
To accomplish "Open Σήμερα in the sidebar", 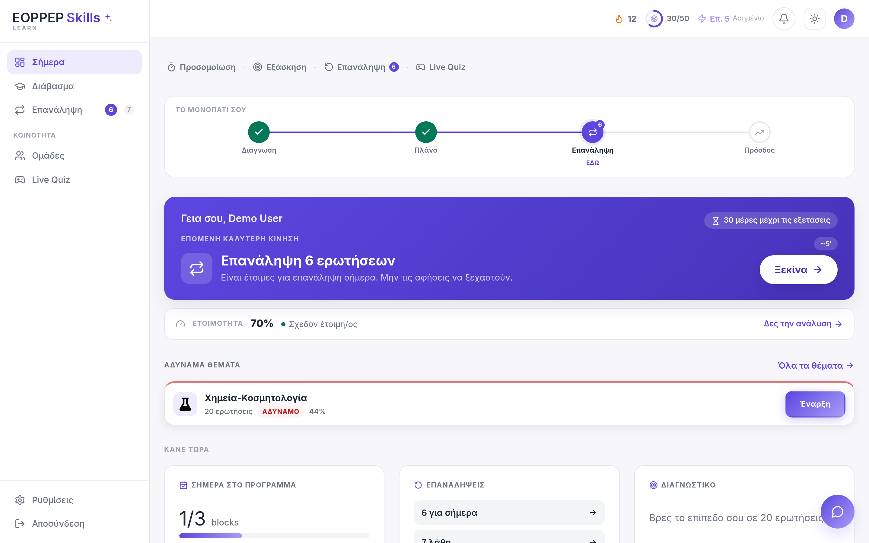I will pos(74,62).
